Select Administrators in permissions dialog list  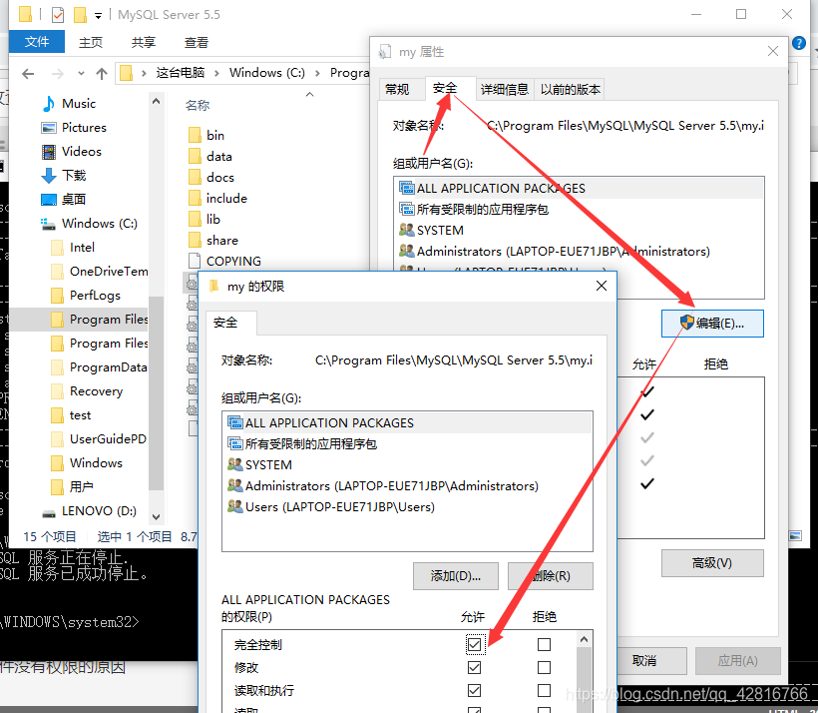[407, 485]
